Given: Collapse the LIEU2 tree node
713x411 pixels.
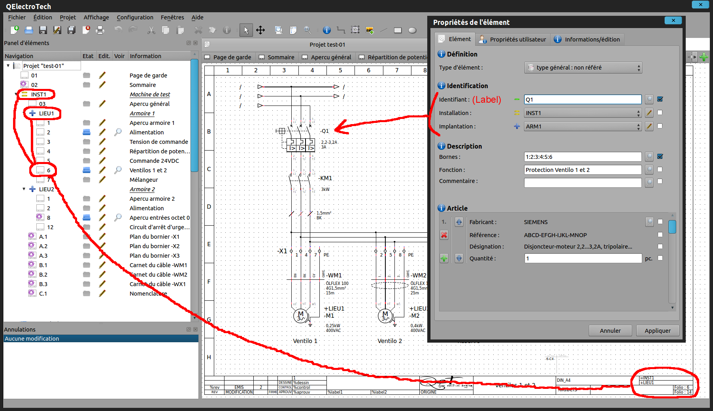Looking at the screenshot, I should click(x=24, y=189).
